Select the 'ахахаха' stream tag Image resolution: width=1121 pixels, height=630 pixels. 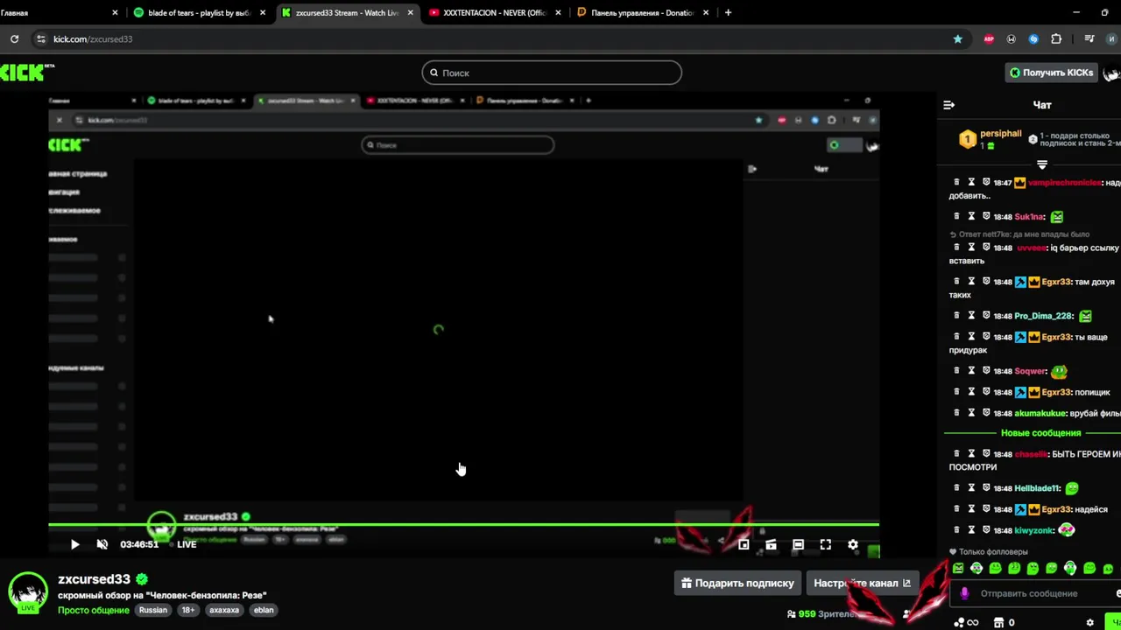click(224, 610)
